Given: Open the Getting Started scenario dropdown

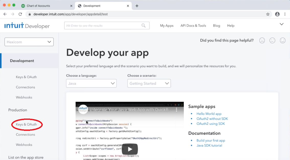Looking at the screenshot, I should (x=149, y=83).
